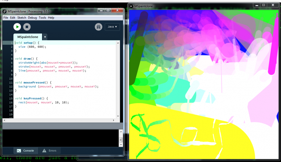
Task: Click the Stop sketch button
Action: 27,27
